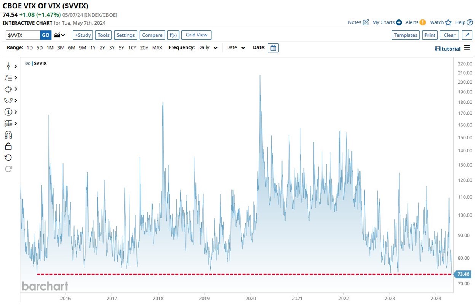The image size is (475, 305).
Task: Open chart Settings
Action: point(126,35)
